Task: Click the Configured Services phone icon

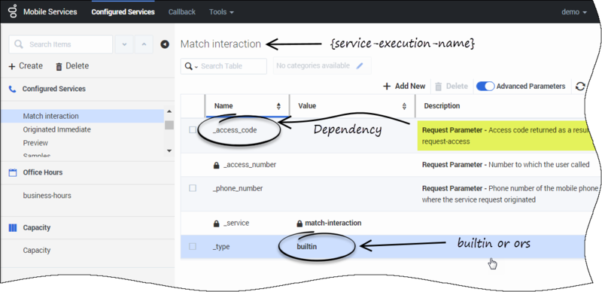Action: pyautogui.click(x=13, y=89)
